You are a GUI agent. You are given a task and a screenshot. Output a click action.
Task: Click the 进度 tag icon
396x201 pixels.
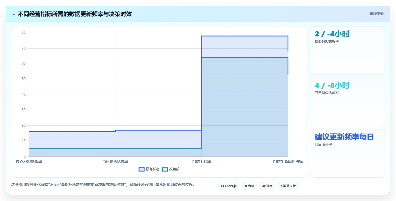pos(264,186)
